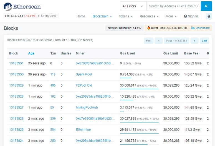Open the Burnt Fees Dashboard chart link
The height and width of the screenshot is (146, 215).
point(200,28)
